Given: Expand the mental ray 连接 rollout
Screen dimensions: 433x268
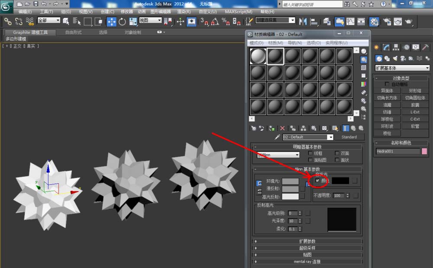Looking at the screenshot, I should point(307,262).
